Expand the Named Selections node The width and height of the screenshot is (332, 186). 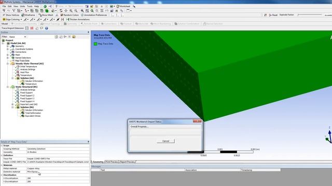(8, 58)
